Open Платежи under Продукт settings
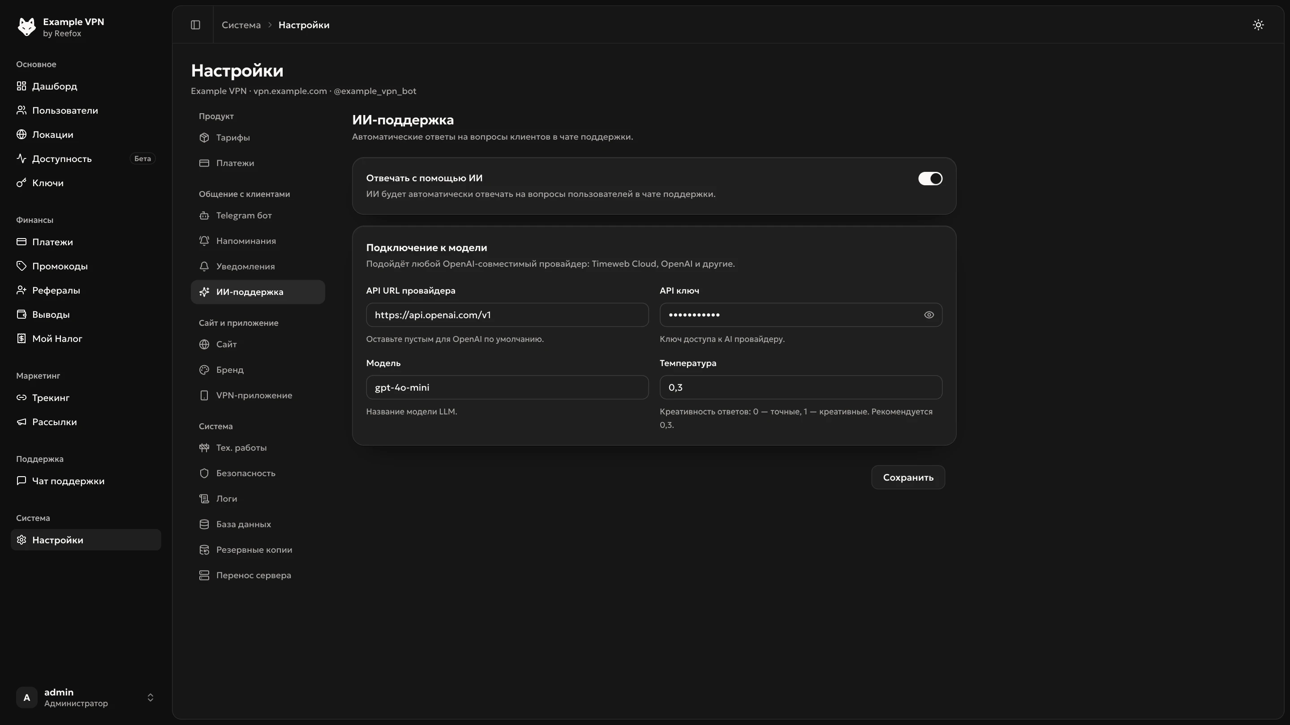1290x725 pixels. coord(258,163)
